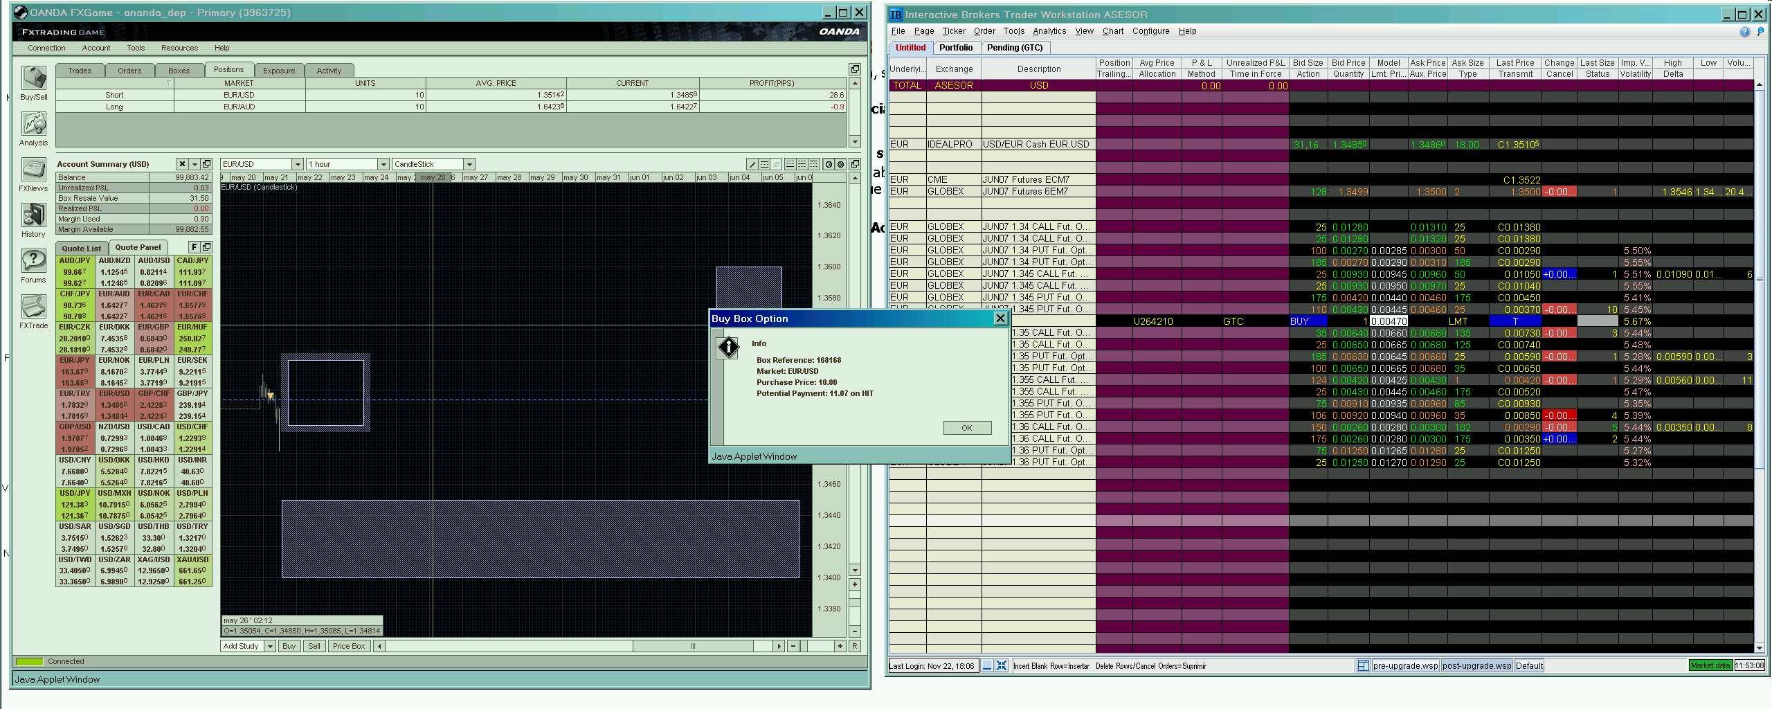Screen dimensions: 1772x709
Task: Toggle the BUY action cell in order row
Action: point(1307,321)
